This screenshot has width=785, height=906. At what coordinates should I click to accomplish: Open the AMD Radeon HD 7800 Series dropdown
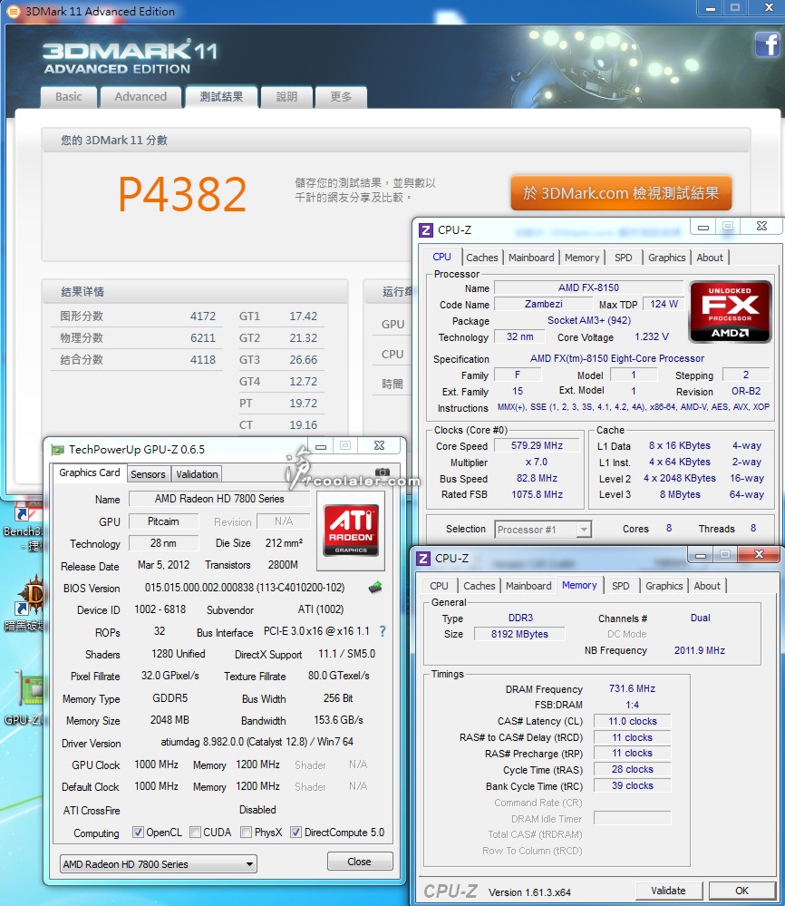pos(159,864)
